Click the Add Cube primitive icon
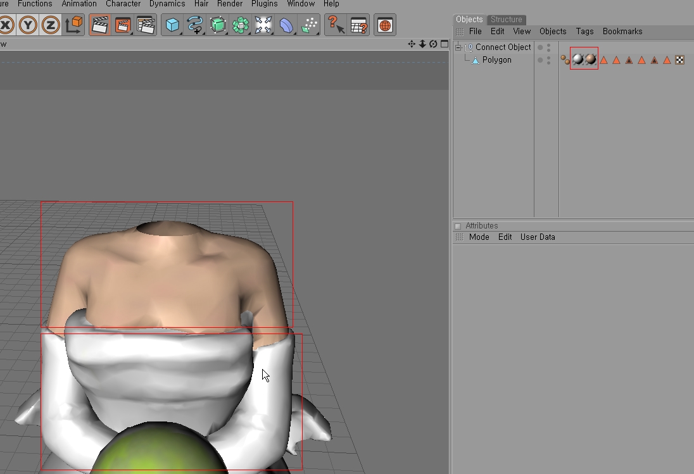The image size is (694, 474). click(x=172, y=25)
